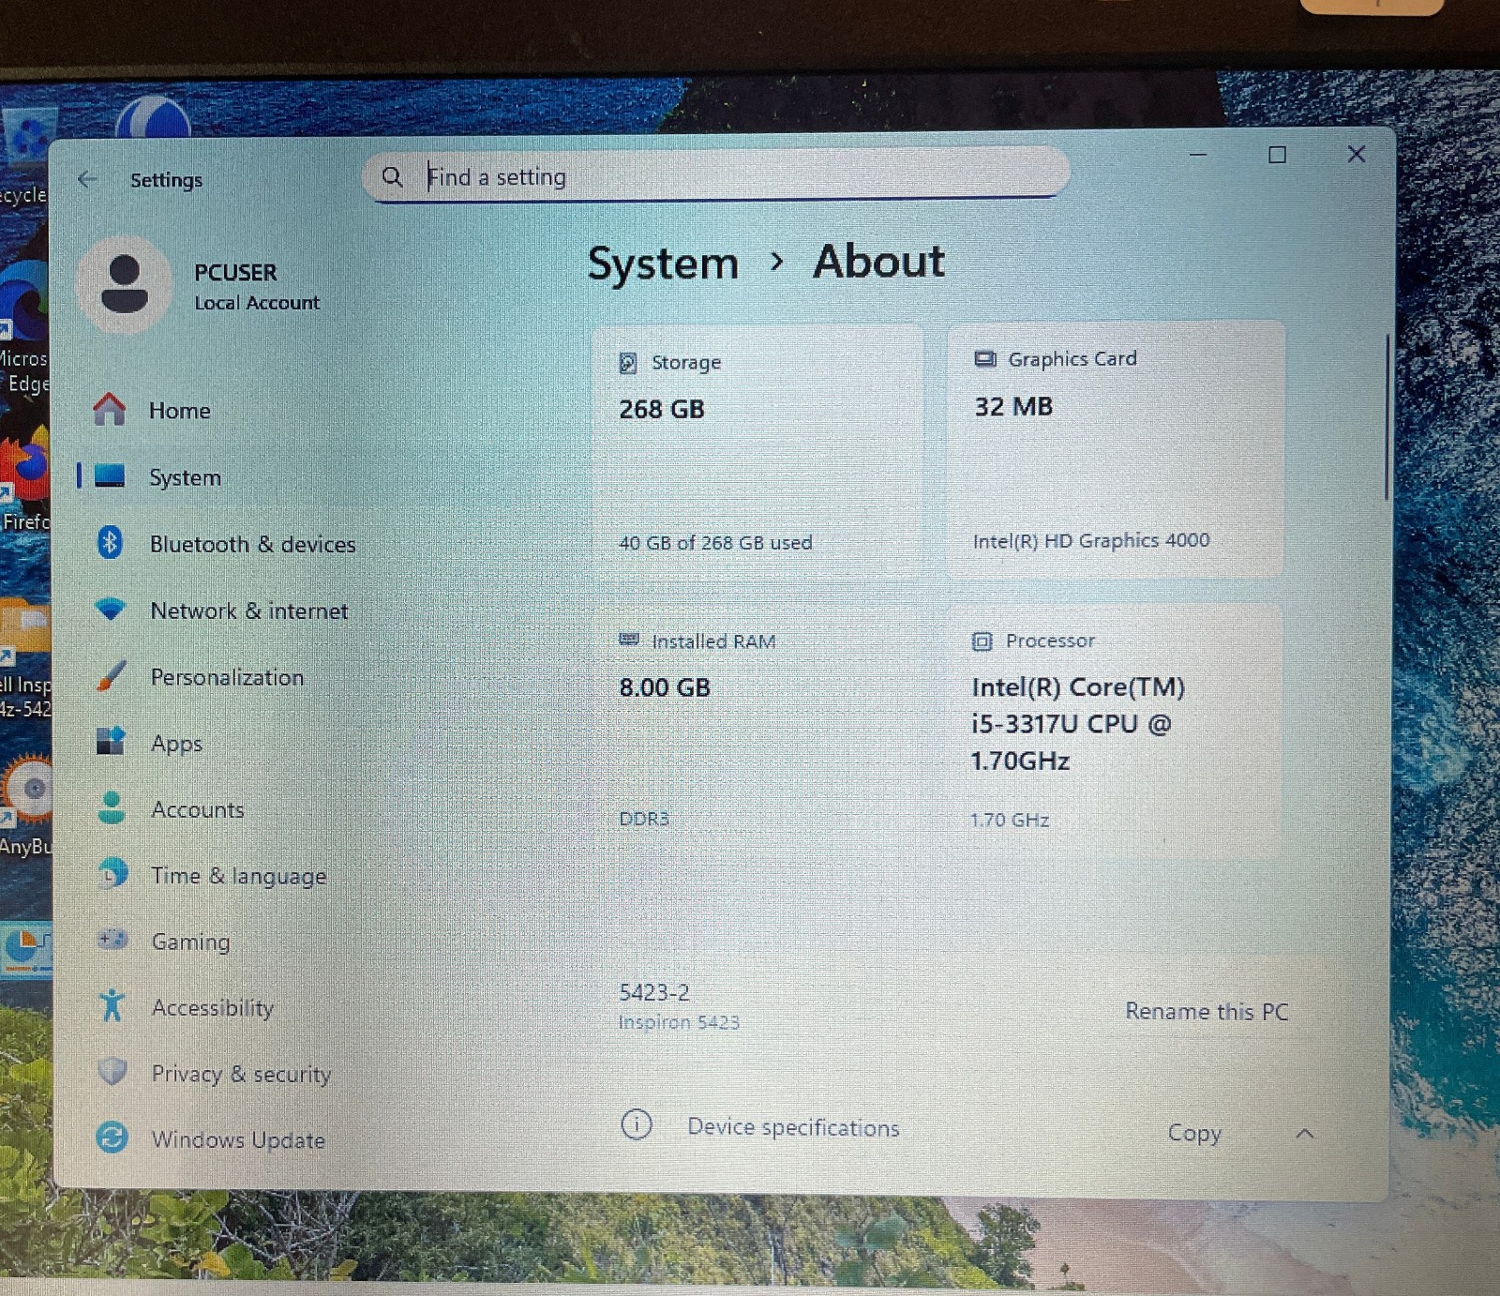
Task: Click the Network wifi icon
Action: [x=110, y=610]
